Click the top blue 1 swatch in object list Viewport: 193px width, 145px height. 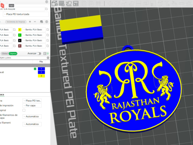click(41, 69)
